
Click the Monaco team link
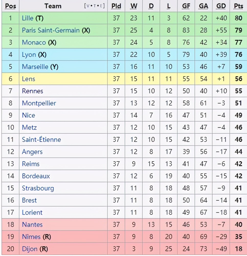tap(34, 42)
